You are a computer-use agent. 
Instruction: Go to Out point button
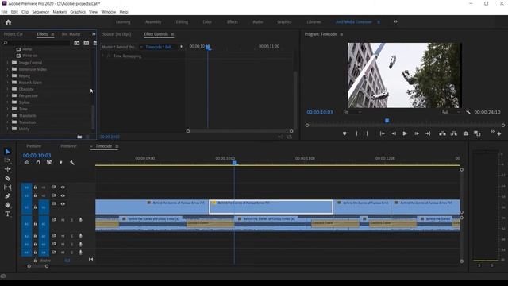tap(428, 133)
